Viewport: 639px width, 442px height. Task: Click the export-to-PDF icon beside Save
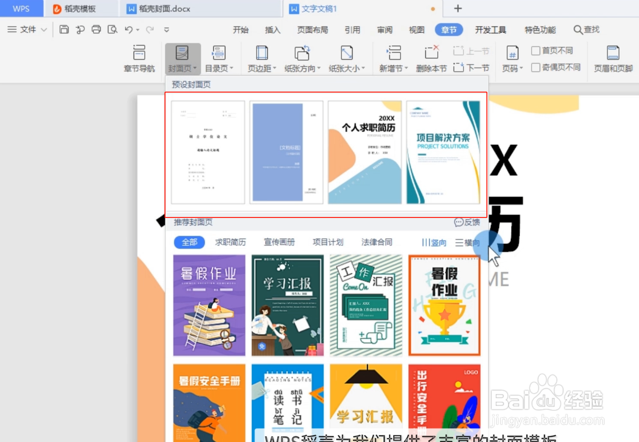[80, 30]
